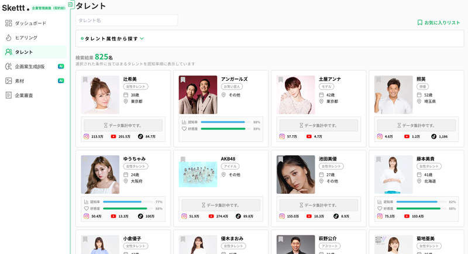Toggle bookmark on アンガールズ card
Viewport: 468px width, 254px height.
click(x=183, y=80)
